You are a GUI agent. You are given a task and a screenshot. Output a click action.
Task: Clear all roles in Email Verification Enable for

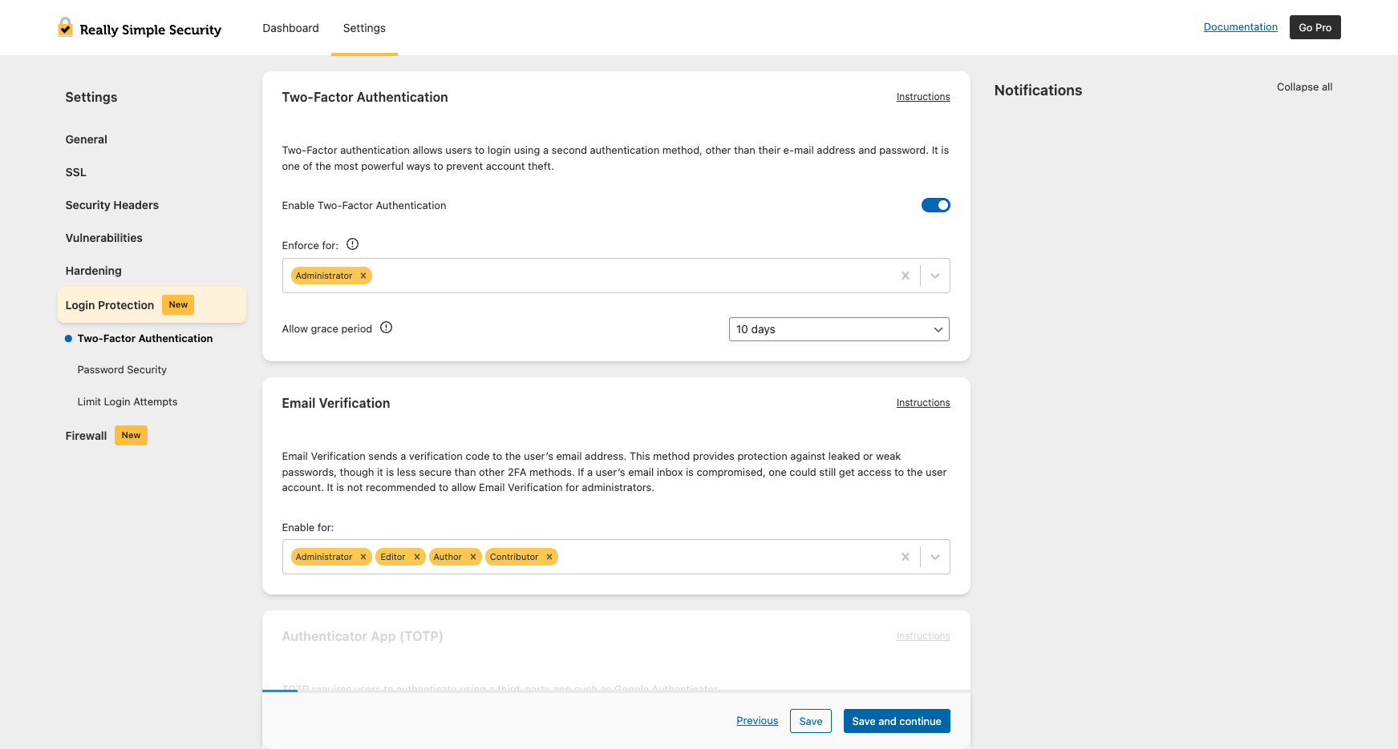[905, 557]
